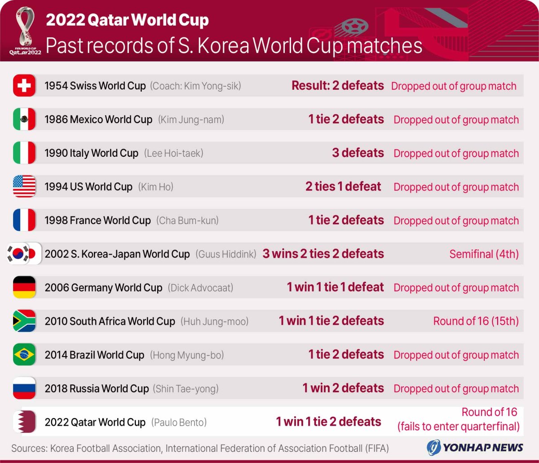Click the South Korea-Japan flags icon

point(24,254)
